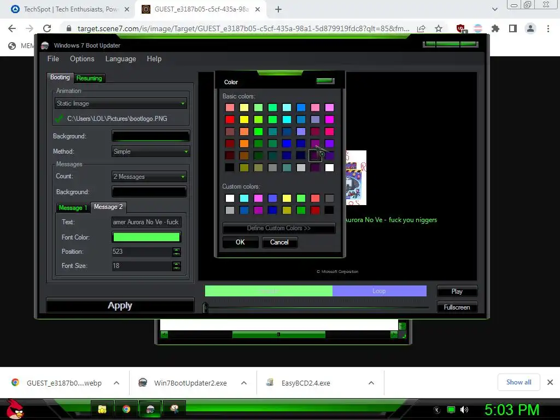Viewport: 560px width, 420px height.
Task: Open the Extensions puzzle piece menu
Action: [495, 28]
